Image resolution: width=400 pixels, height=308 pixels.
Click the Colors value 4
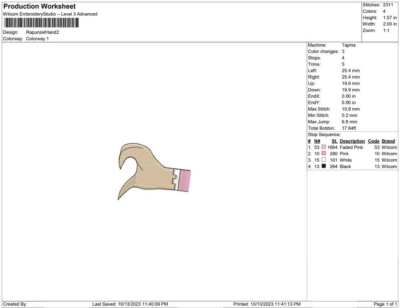tap(384, 11)
